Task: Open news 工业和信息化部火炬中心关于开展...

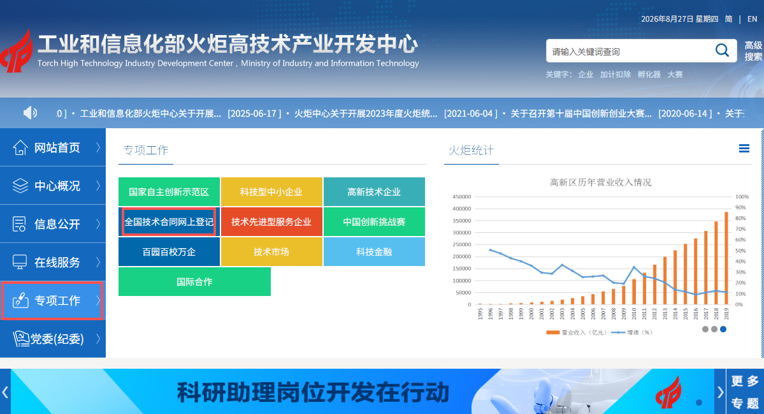Action: (150, 114)
